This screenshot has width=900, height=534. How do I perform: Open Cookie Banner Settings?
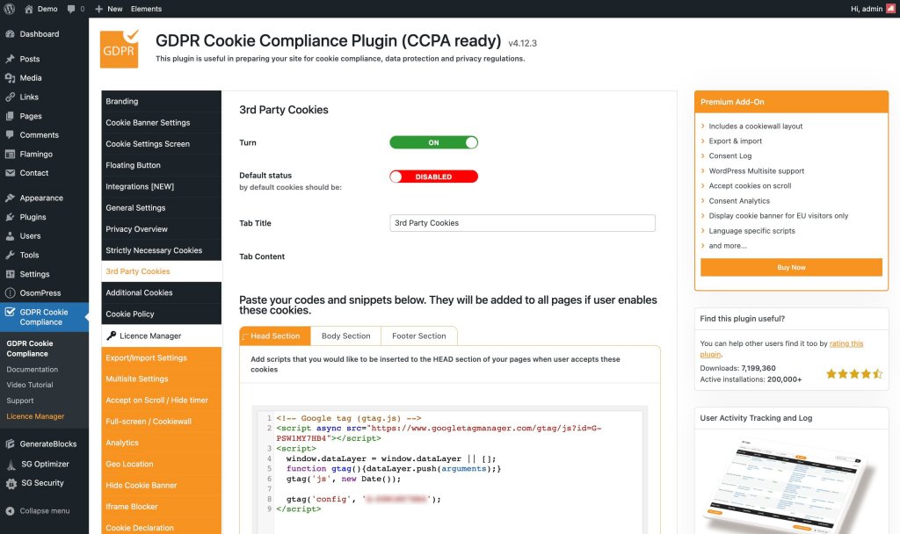coord(162,122)
